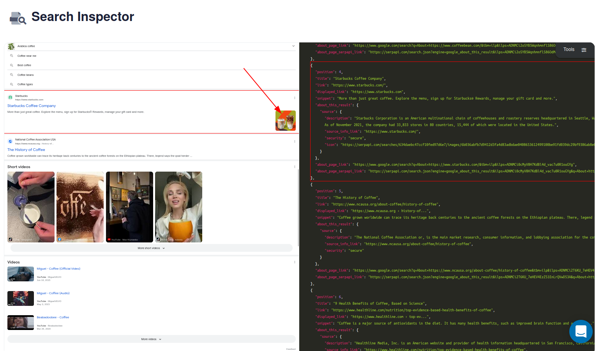
Task: Click the red-highlighted Starbucks drink thumbnail
Action: 285,120
